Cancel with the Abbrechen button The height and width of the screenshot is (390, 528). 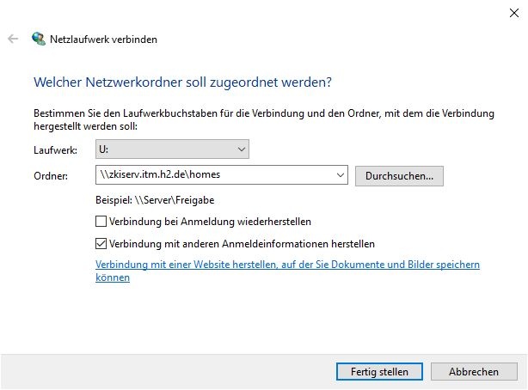click(473, 371)
